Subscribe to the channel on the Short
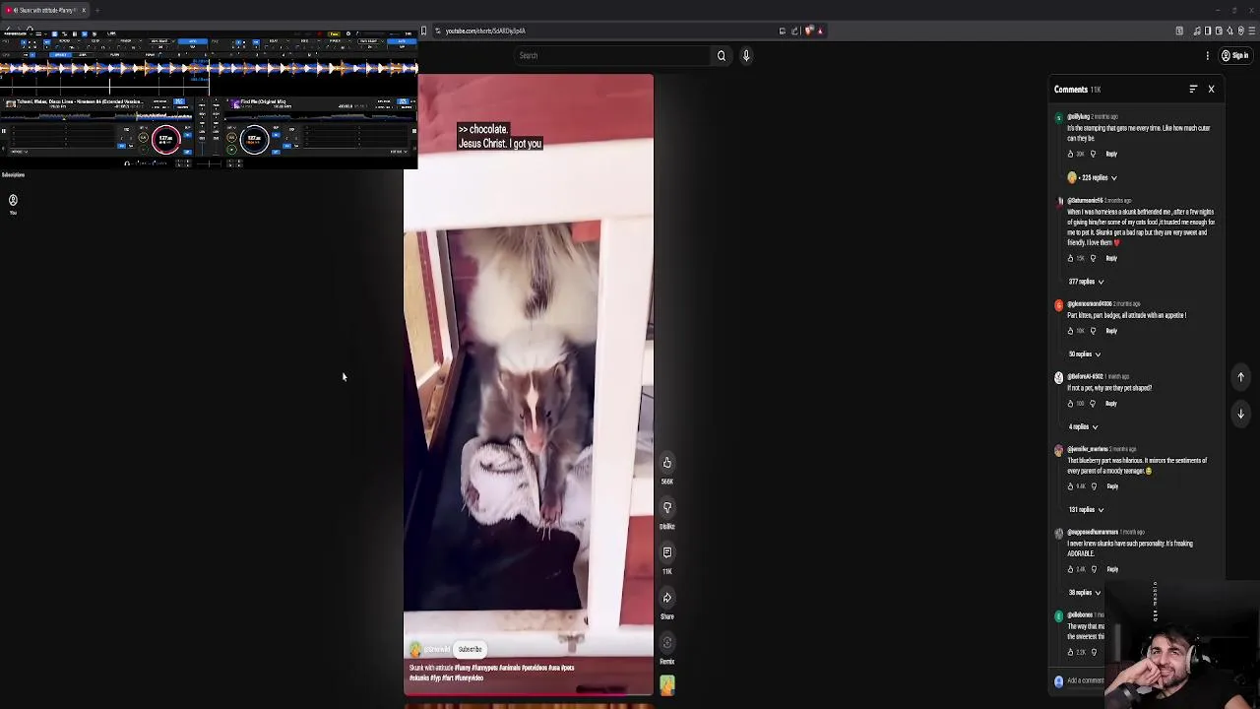The height and width of the screenshot is (709, 1260). click(470, 650)
